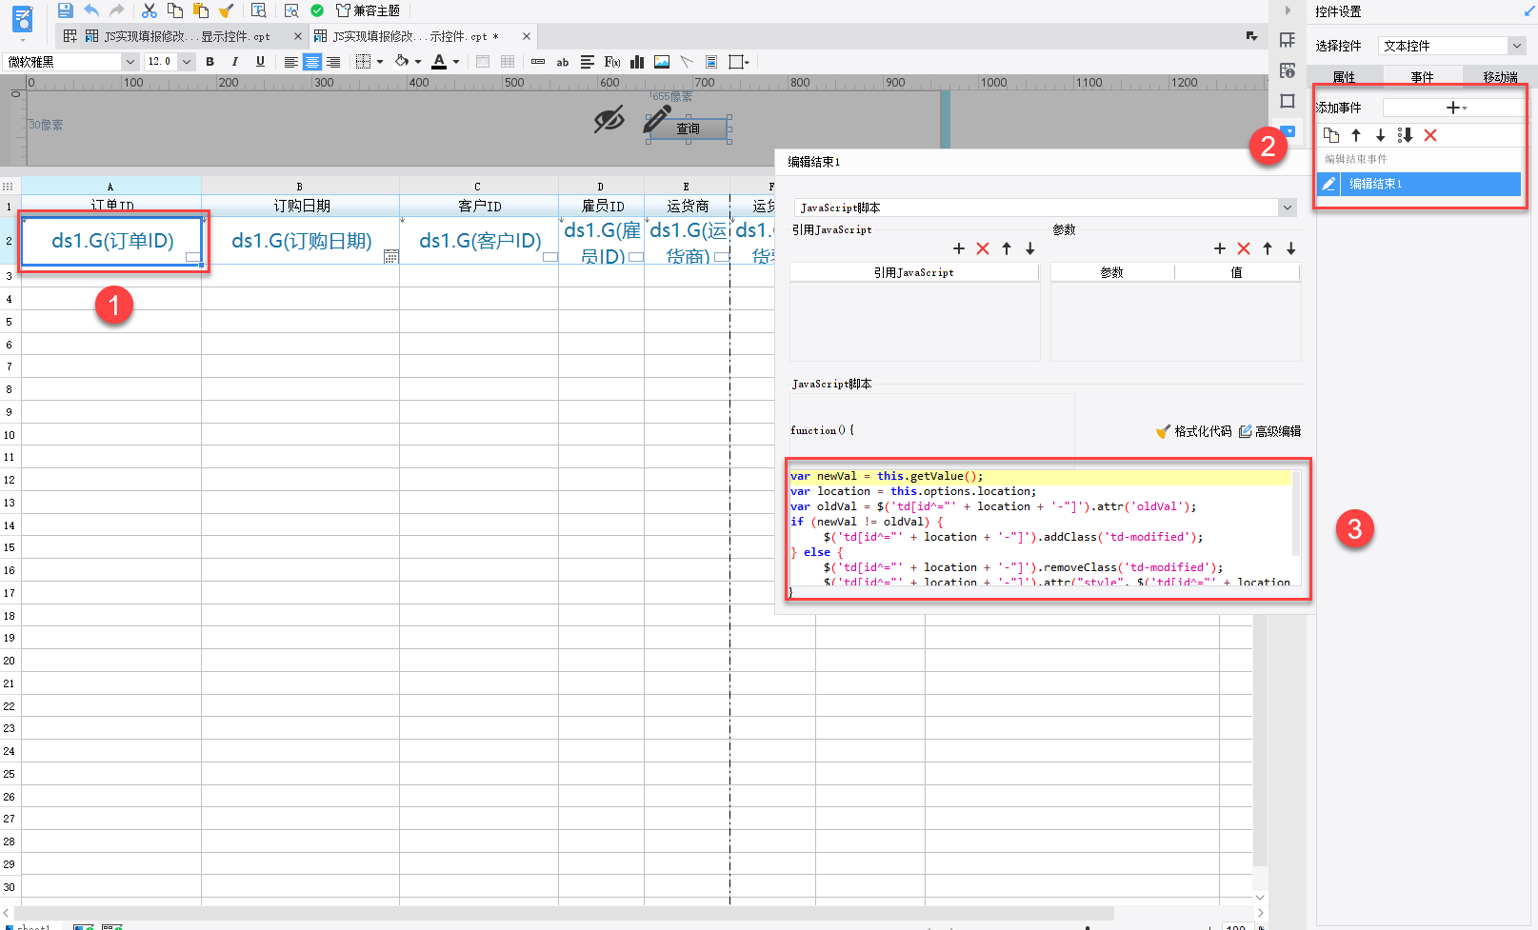Toggle parameter pane visibility eye icon
Image resolution: width=1538 pixels, height=930 pixels.
pyautogui.click(x=609, y=120)
